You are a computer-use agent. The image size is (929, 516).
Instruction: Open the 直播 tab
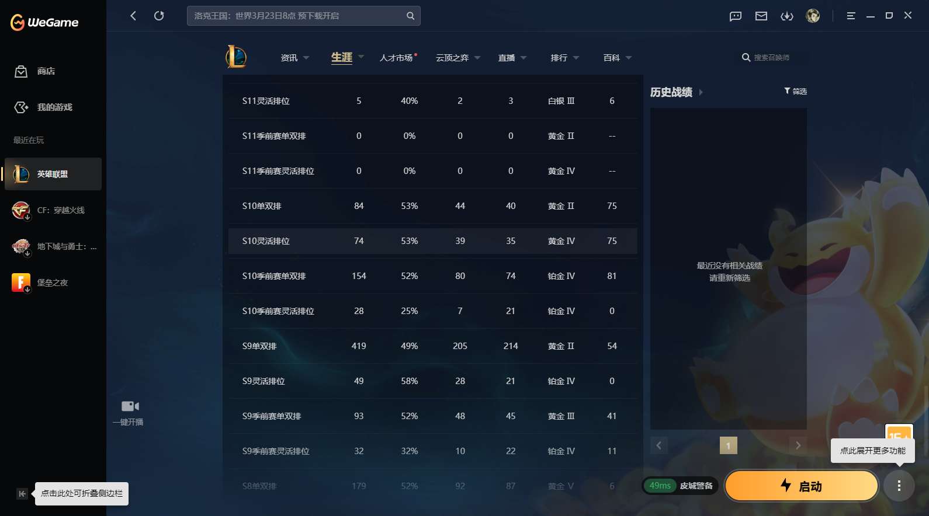pos(507,58)
